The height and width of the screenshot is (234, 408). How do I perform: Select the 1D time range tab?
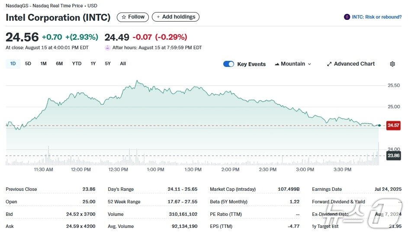13,63
